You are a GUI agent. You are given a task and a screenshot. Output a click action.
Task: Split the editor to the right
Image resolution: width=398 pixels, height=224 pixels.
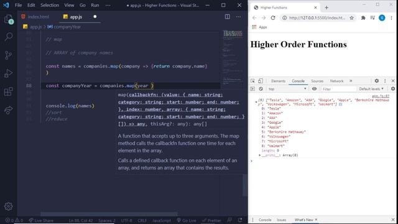(228, 17)
